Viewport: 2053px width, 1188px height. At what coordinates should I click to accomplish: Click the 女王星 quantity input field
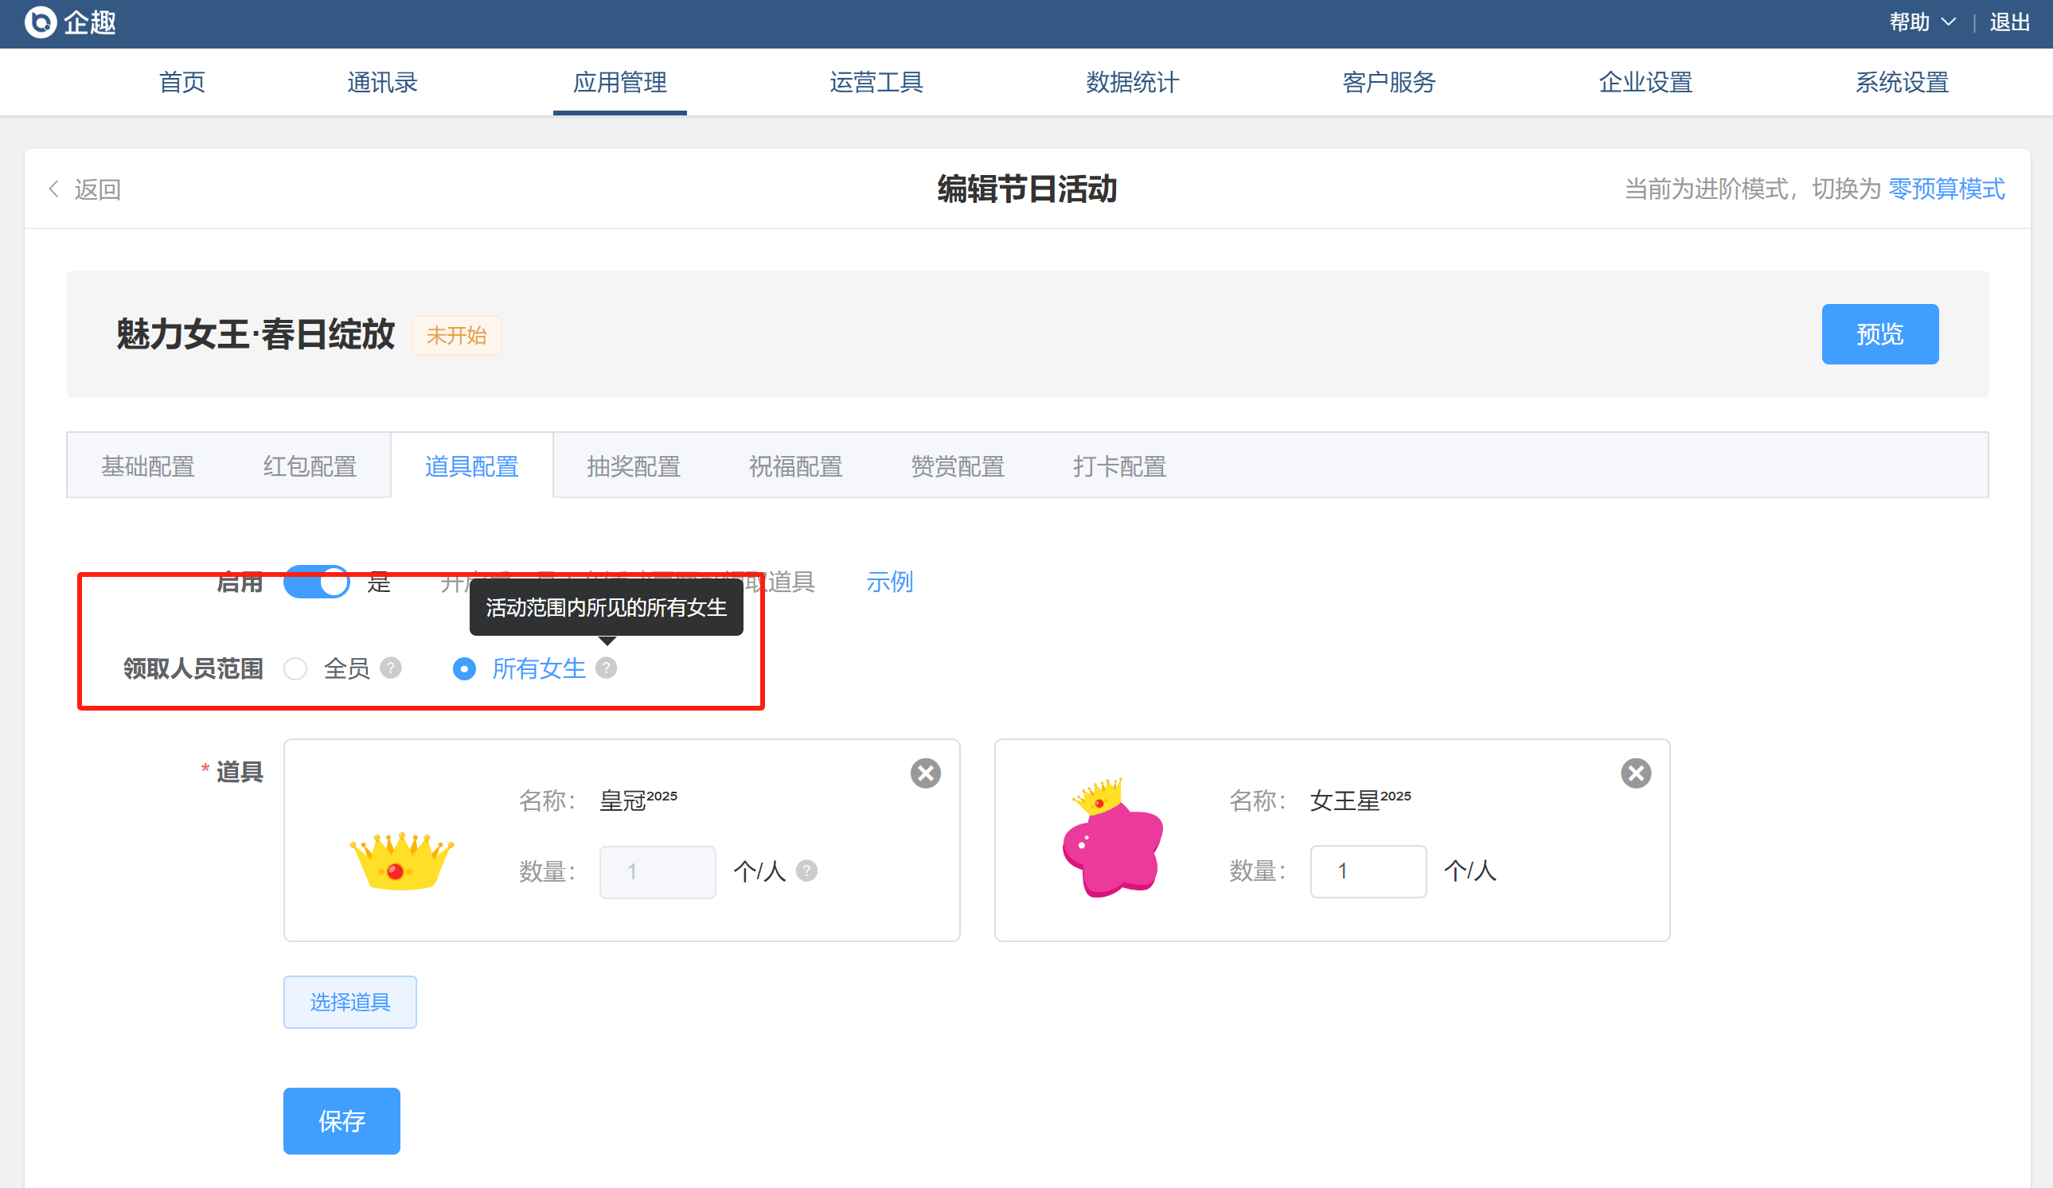(1368, 871)
